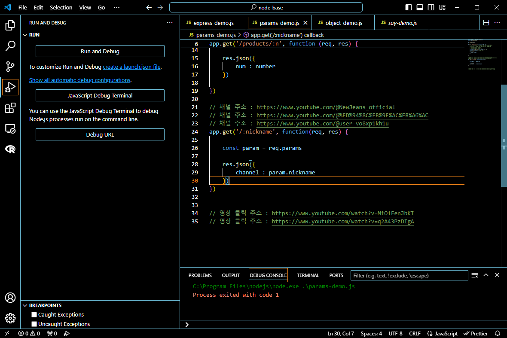Click the node-base command center search box
Screen dimensions: 507x338
tap(266, 7)
